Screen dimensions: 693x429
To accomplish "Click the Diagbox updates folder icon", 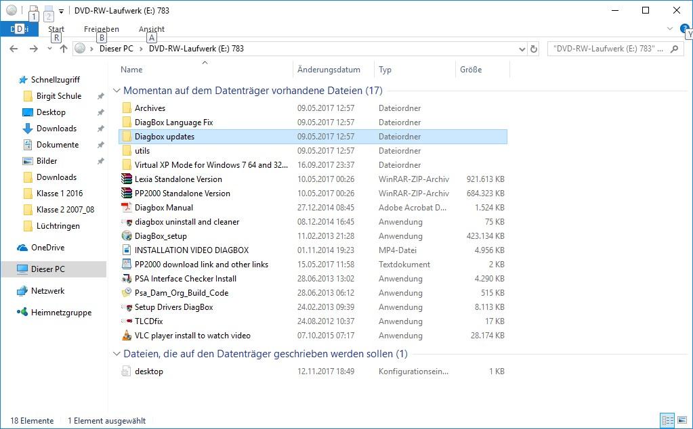I will click(x=127, y=137).
